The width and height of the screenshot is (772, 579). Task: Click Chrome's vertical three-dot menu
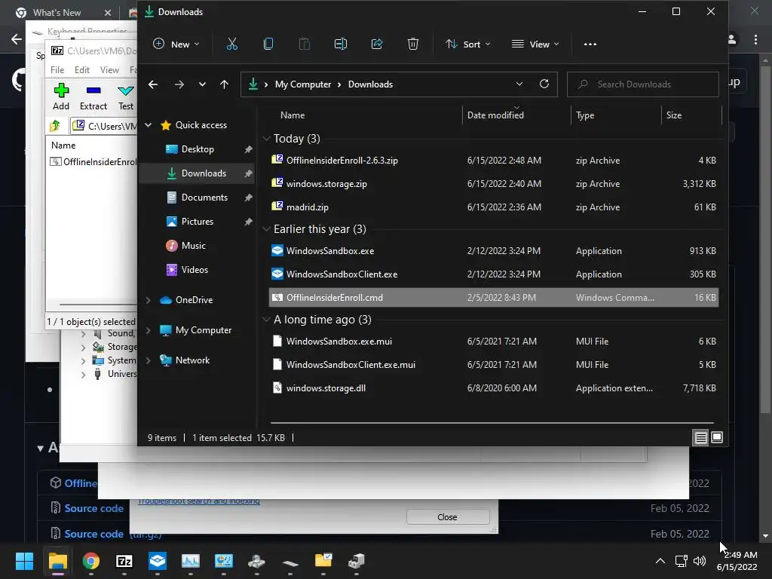coord(755,39)
